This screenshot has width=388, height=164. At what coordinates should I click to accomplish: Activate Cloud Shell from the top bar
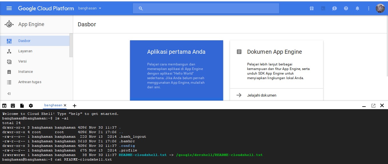point(323,8)
